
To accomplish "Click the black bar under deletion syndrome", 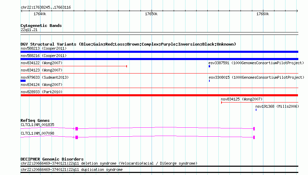I will 159,166.
